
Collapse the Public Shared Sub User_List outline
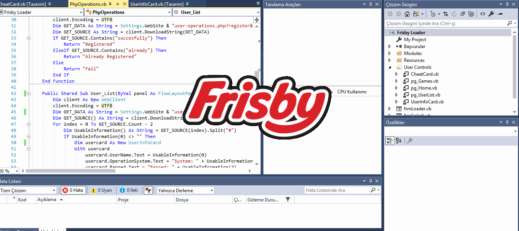pos(29,93)
